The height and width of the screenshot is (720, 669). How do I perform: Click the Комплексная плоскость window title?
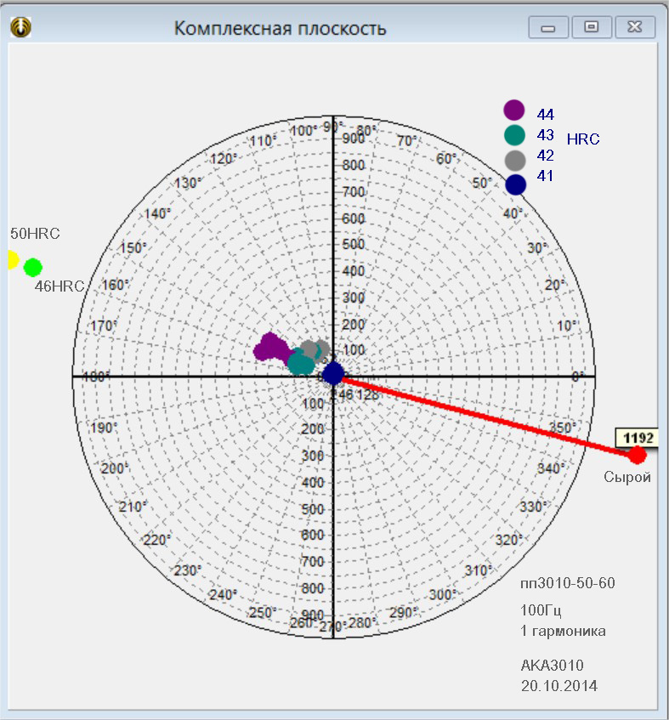pyautogui.click(x=280, y=28)
